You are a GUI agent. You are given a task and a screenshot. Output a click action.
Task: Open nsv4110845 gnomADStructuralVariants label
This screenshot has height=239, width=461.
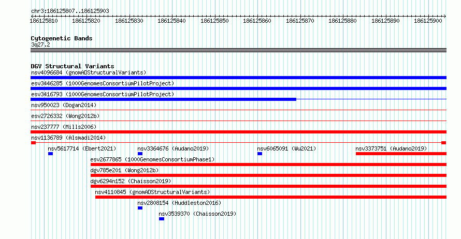pos(153,192)
